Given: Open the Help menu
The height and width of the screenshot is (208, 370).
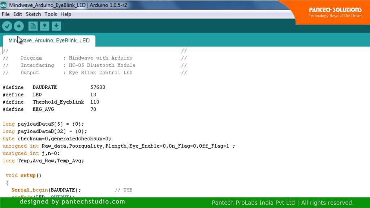Looking at the screenshot, I should point(66,14).
